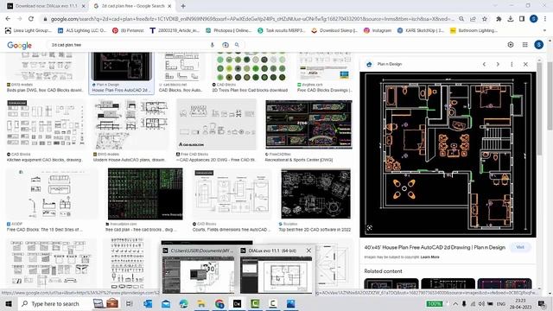Viewport: 553px width, 311px height.
Task: Open Google quick settings gear
Action: pos(511,44)
